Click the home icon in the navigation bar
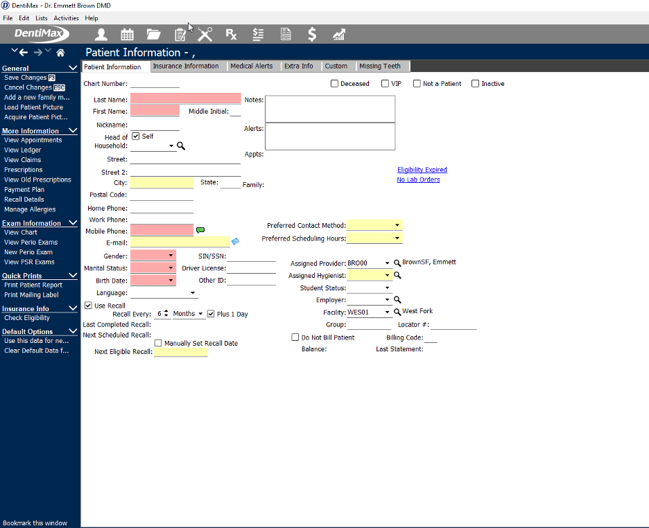This screenshot has height=528, width=649. (60, 53)
